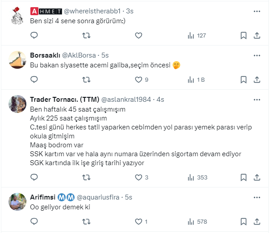Retweet the AklBorsa tweet

click(x=87, y=80)
